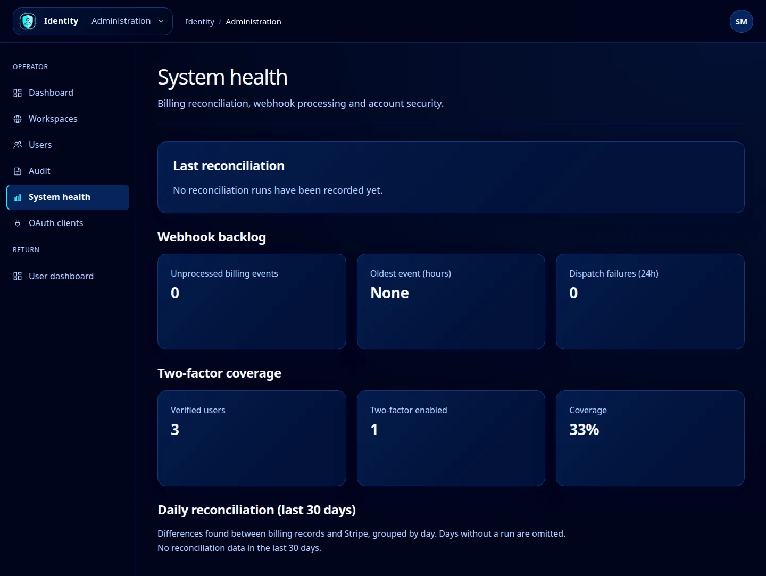Return to User dashboard
This screenshot has height=576, width=766.
pyautogui.click(x=68, y=276)
